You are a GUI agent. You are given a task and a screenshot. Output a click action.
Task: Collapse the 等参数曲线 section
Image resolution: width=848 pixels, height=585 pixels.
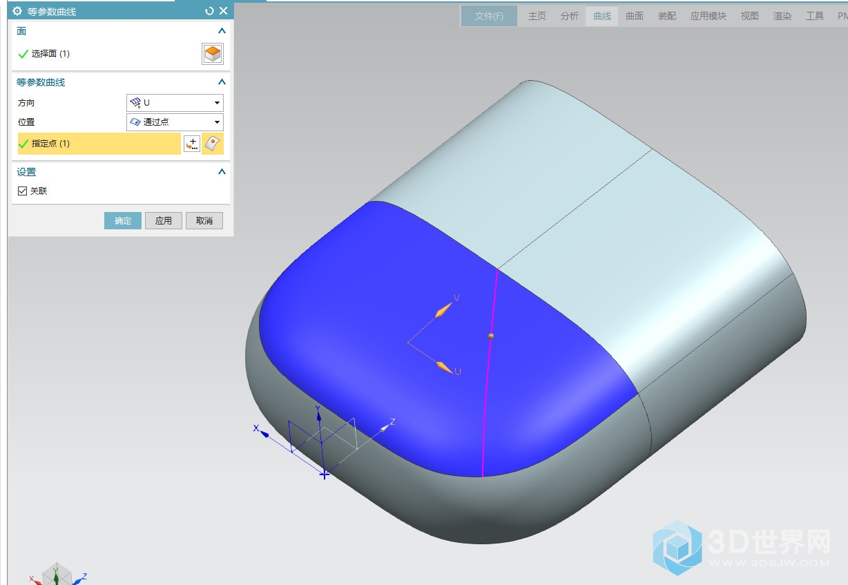(x=222, y=82)
